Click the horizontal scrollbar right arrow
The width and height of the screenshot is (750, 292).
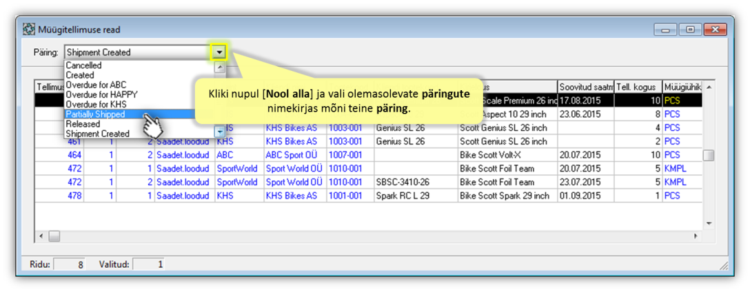(695, 236)
